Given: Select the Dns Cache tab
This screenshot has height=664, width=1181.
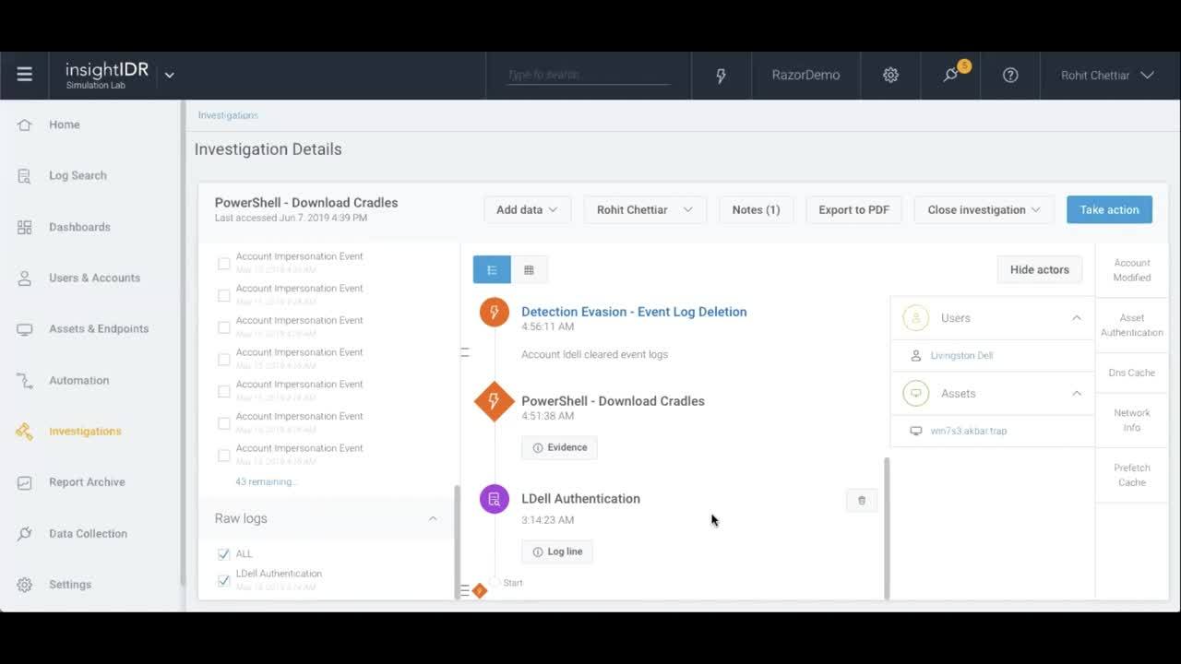Looking at the screenshot, I should pos(1132,373).
